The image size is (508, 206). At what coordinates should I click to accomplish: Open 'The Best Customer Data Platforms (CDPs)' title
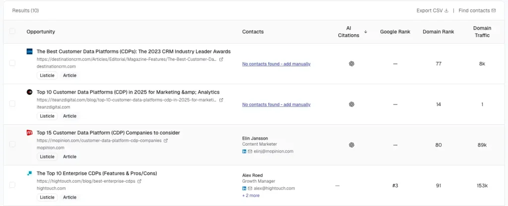[133, 51]
